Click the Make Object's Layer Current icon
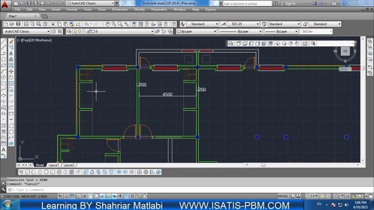374x210 pixels. coord(158,31)
